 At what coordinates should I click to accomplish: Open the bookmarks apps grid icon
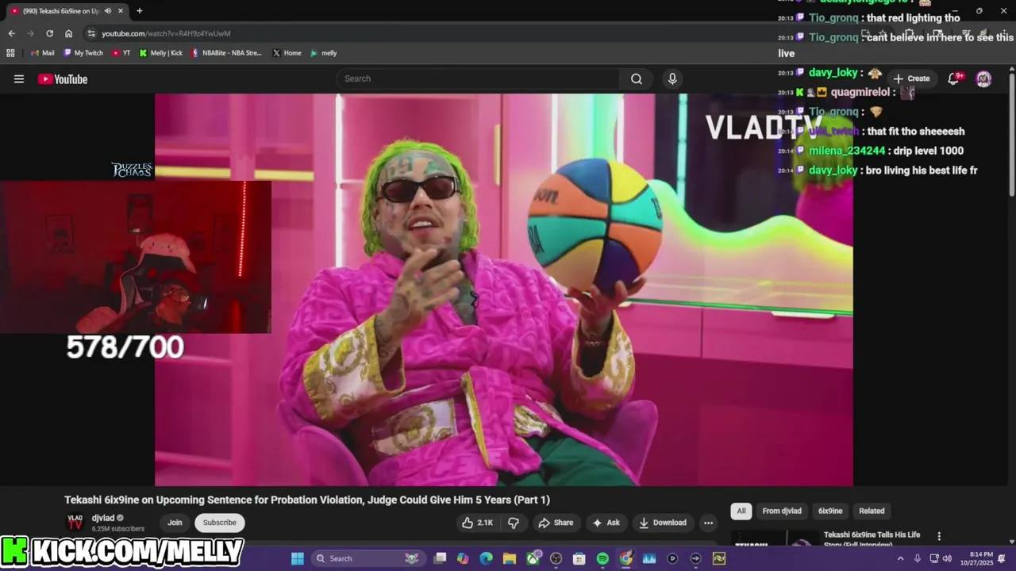coord(10,53)
